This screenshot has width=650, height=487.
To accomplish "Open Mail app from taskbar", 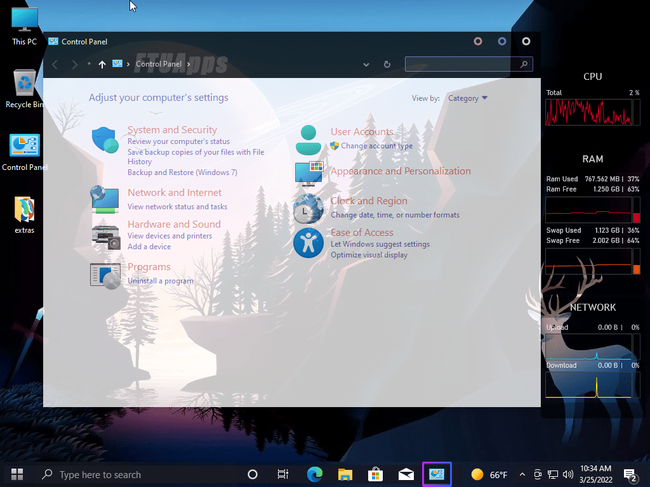I will click(x=406, y=474).
